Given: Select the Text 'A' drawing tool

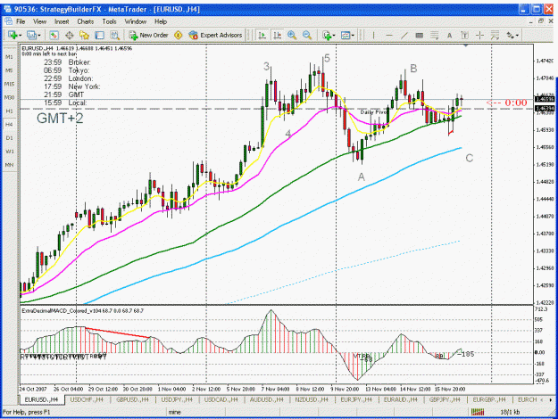Looking at the screenshot, I should pyautogui.click(x=449, y=35).
